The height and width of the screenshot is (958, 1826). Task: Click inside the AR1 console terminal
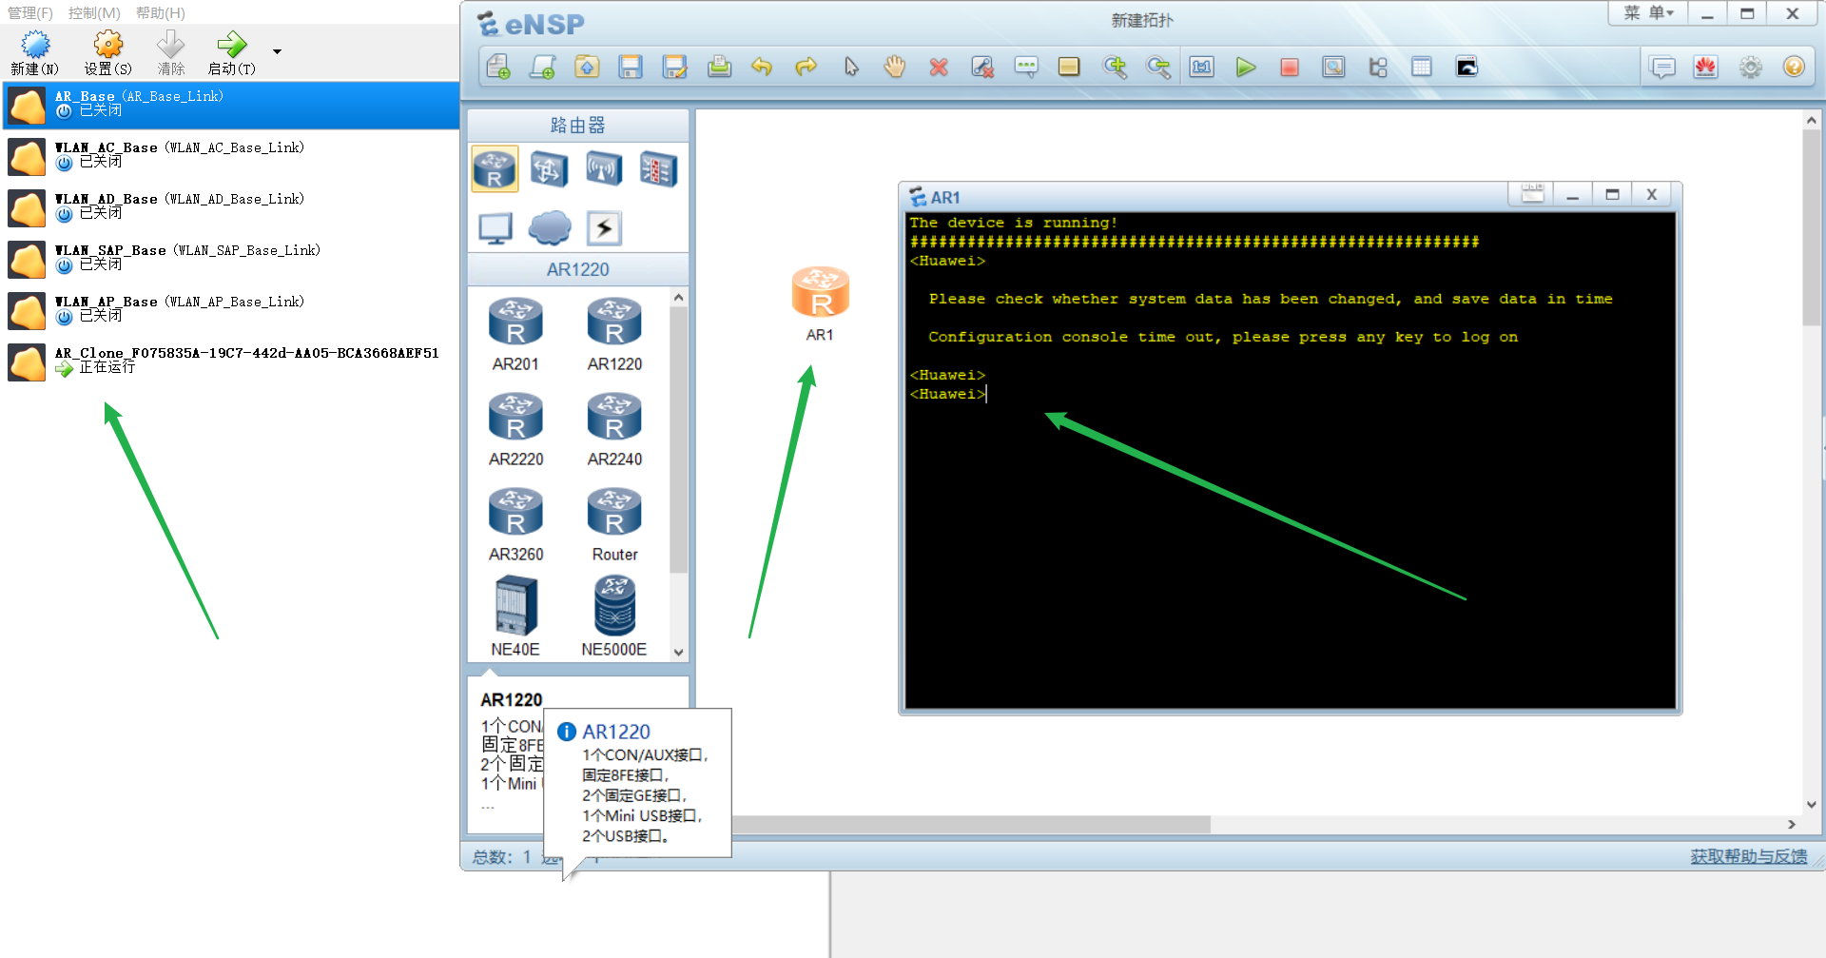pyautogui.click(x=1290, y=460)
